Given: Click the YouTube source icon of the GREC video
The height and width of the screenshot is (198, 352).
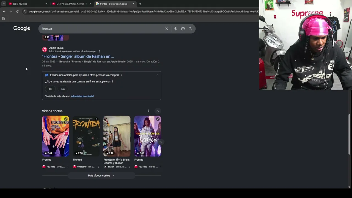Looking at the screenshot, I should pos(44,167).
